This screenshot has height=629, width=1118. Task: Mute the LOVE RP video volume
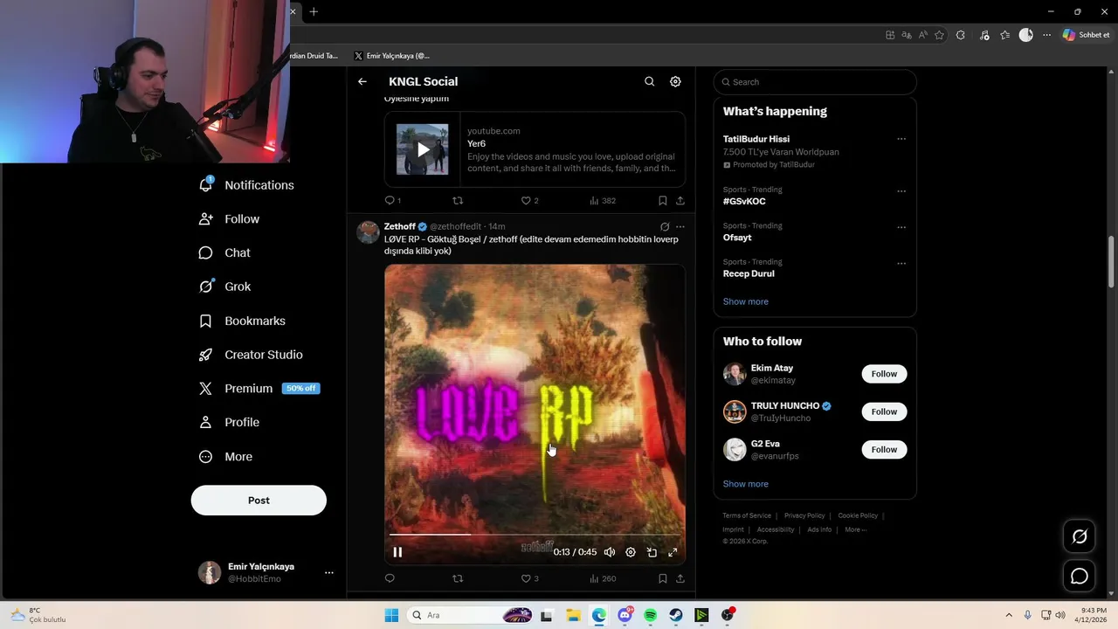click(x=610, y=552)
